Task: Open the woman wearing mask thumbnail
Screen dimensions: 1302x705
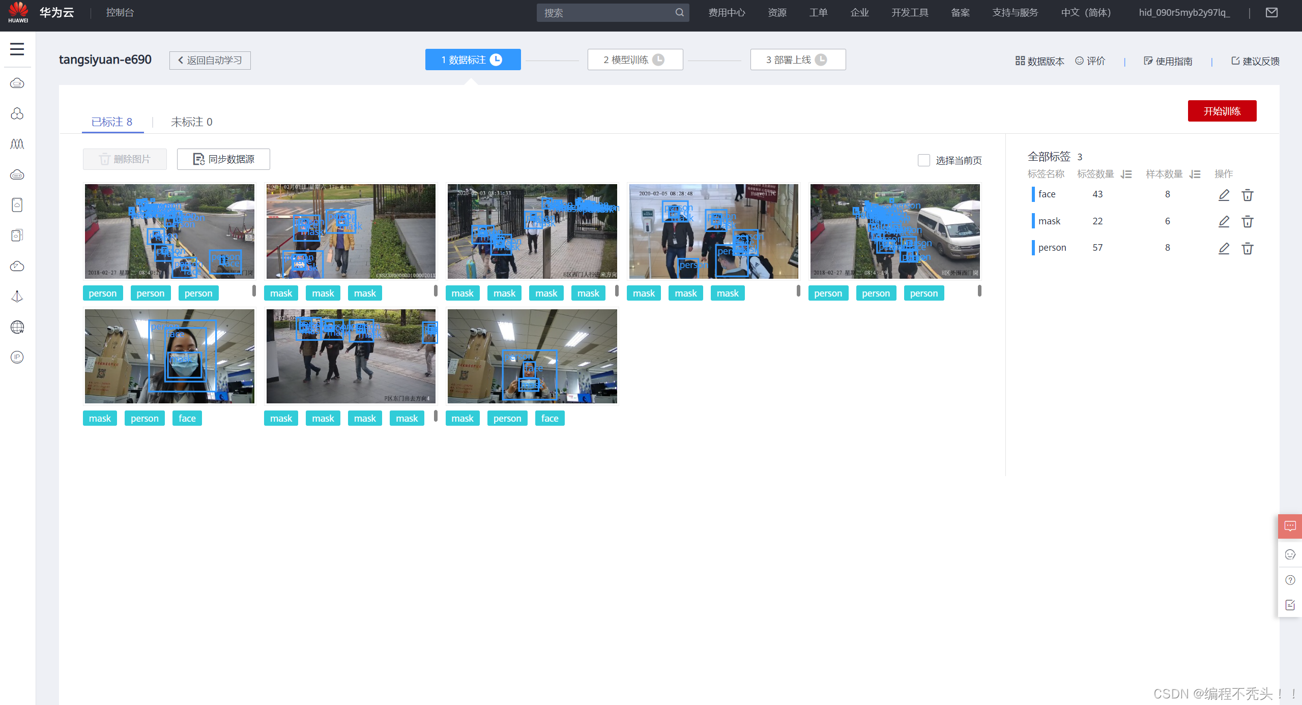Action: coord(169,356)
